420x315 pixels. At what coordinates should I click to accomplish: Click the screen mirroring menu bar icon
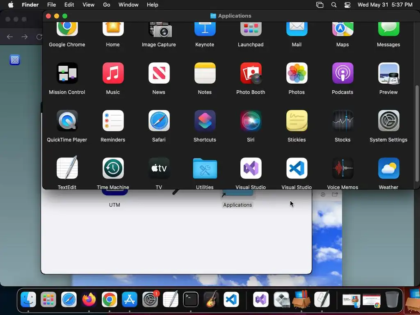[x=320, y=5]
